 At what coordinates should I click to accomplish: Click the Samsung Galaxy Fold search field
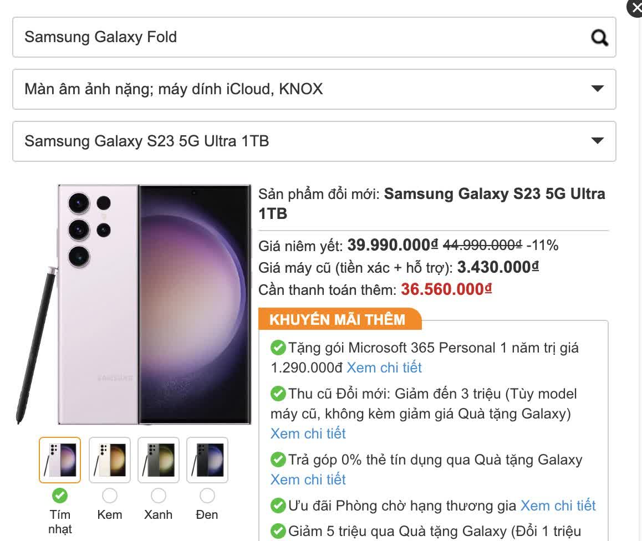click(222, 37)
